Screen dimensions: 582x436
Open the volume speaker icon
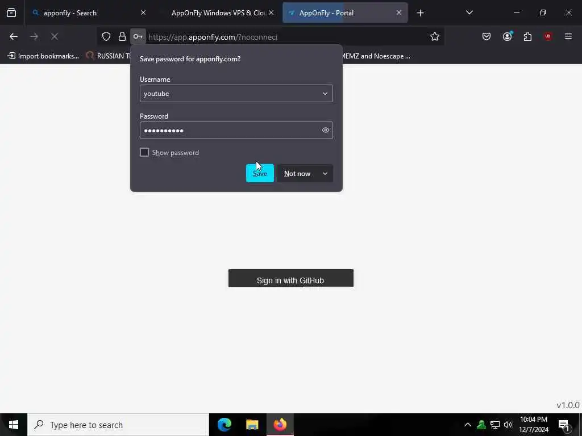[508, 425]
